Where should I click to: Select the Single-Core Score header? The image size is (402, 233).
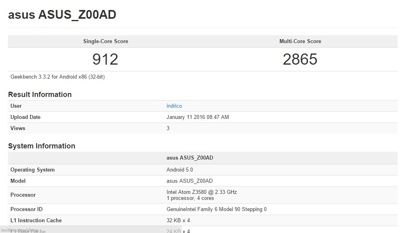tap(106, 41)
